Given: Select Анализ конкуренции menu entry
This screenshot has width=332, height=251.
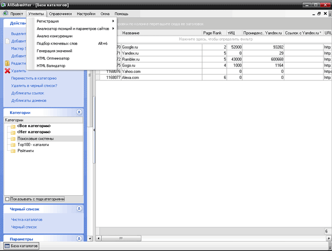Looking at the screenshot, I should click(72, 36).
